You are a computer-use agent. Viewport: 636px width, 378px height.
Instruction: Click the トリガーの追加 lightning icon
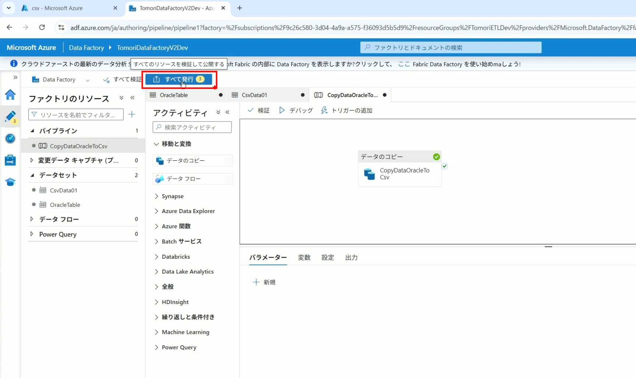[324, 110]
